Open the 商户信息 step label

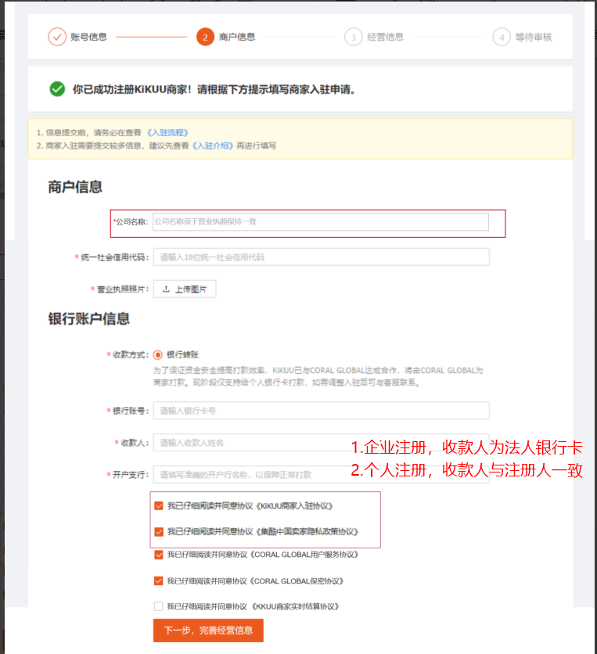(237, 37)
